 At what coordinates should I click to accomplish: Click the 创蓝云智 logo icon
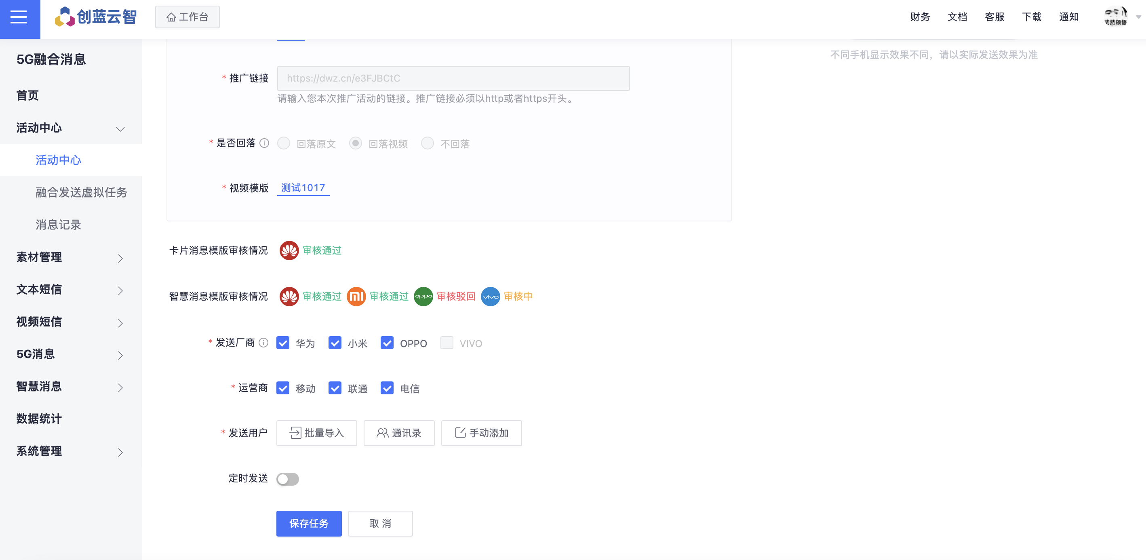tap(65, 17)
